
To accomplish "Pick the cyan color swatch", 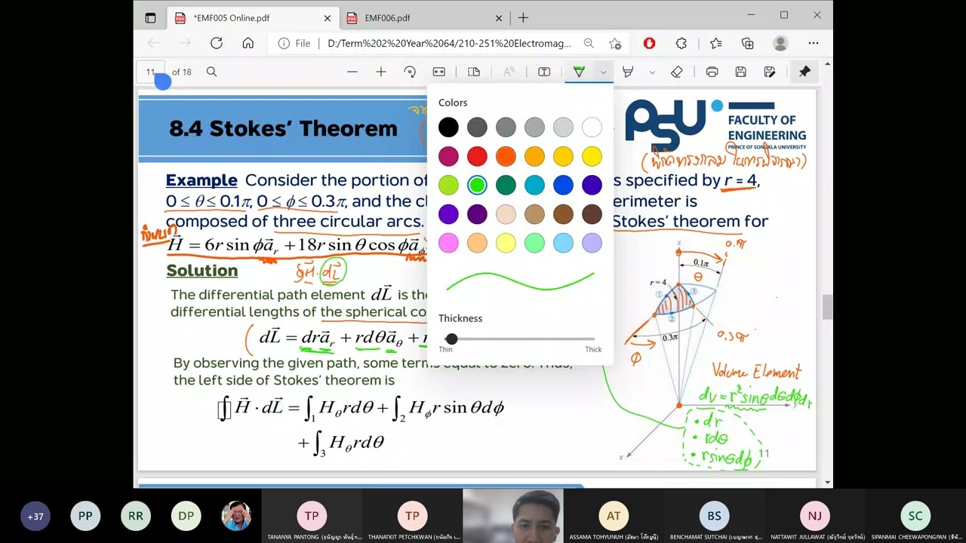I will [534, 185].
